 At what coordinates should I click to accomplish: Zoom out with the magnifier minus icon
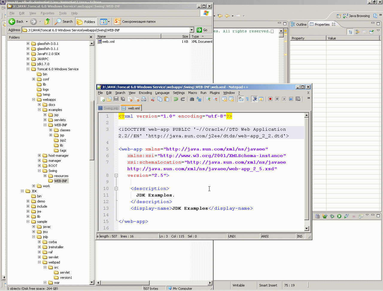point(215,99)
